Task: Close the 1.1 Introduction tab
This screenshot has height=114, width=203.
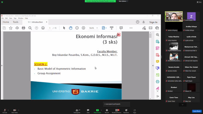Action: [47, 22]
